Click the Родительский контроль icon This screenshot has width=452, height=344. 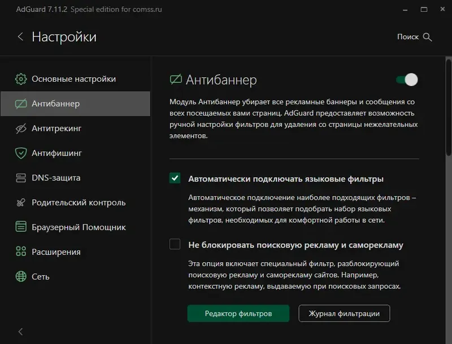(x=21, y=202)
